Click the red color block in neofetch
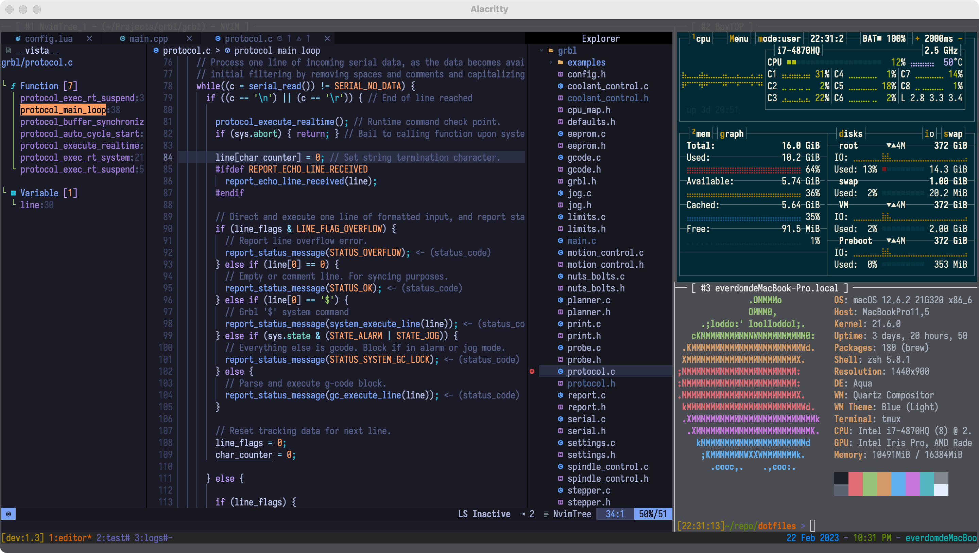 (x=855, y=484)
